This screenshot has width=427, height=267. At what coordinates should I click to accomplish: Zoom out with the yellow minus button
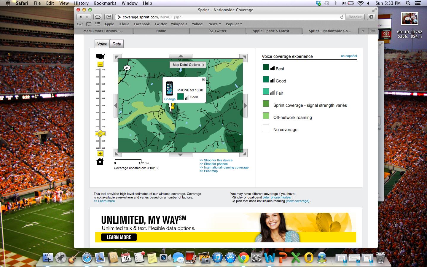tap(100, 64)
